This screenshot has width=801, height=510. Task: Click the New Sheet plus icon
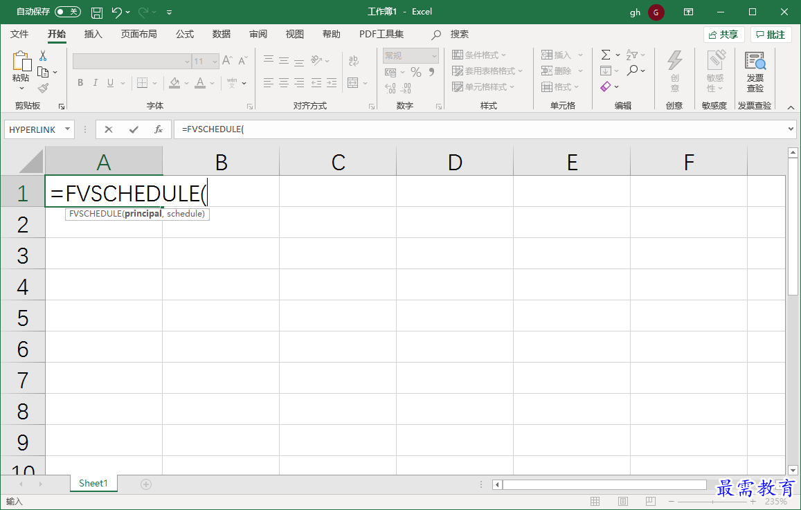click(x=146, y=484)
